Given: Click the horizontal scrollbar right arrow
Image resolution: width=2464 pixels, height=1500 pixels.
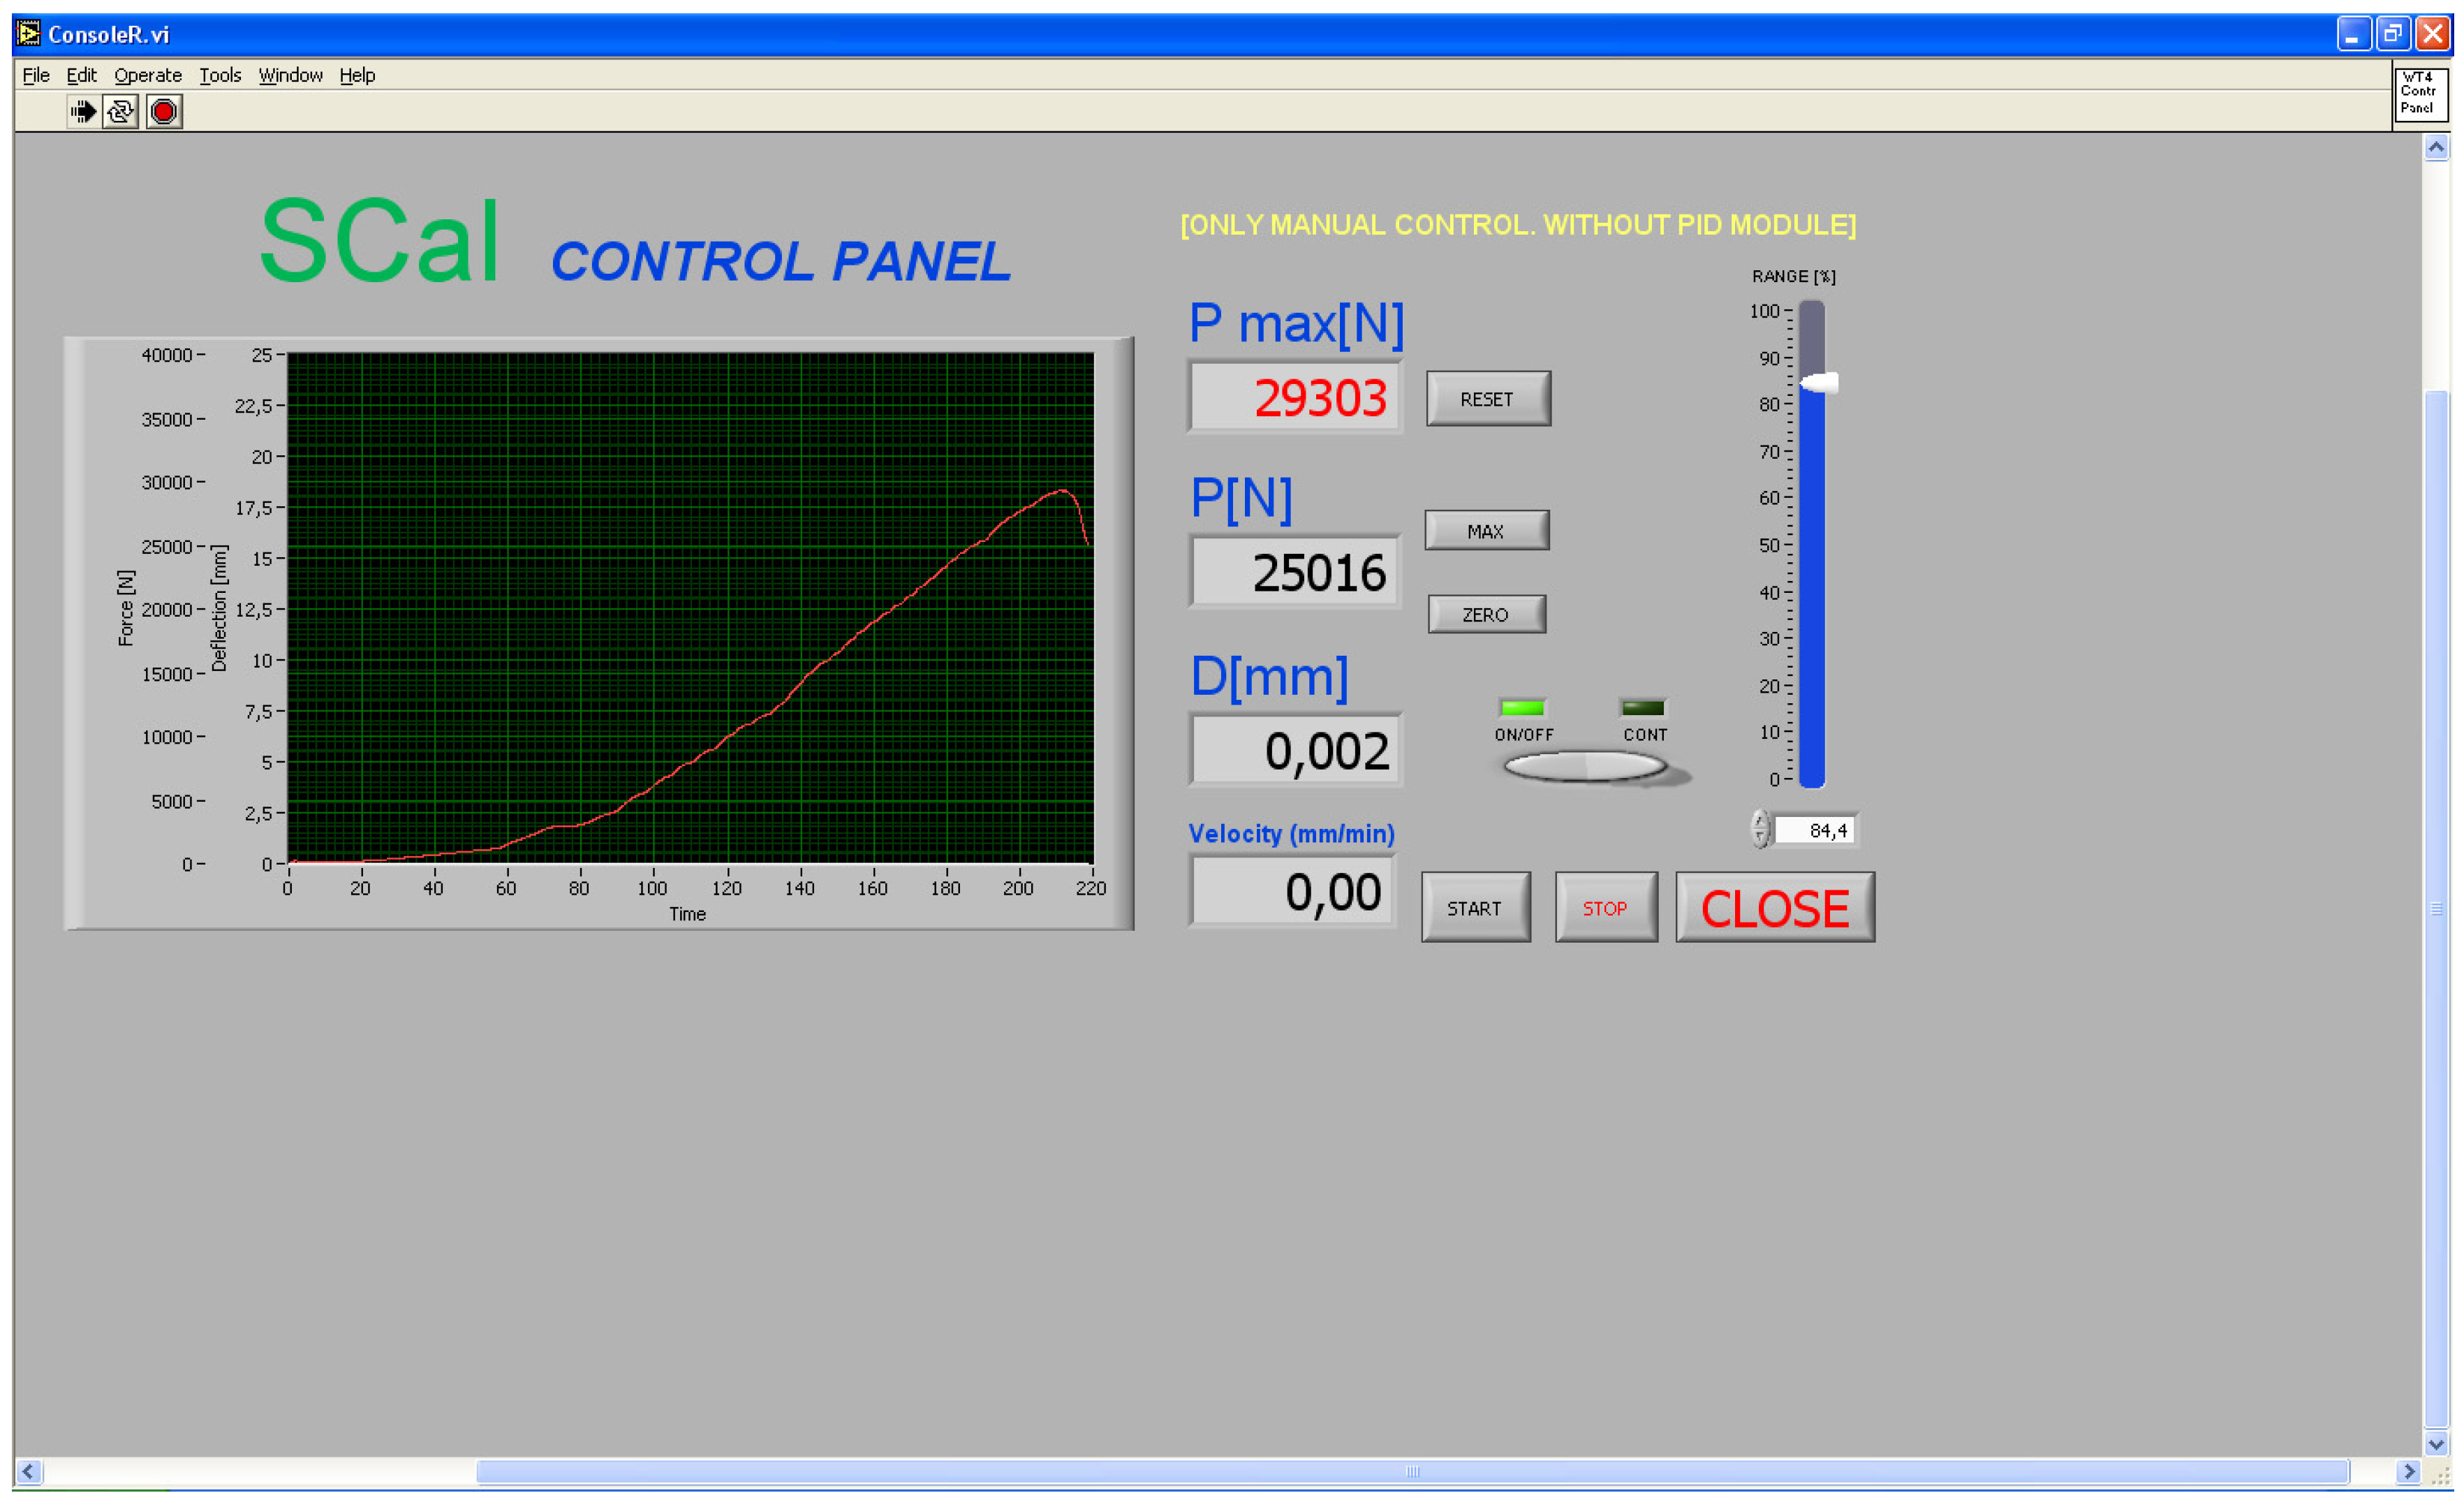Looking at the screenshot, I should pos(2409,1471).
